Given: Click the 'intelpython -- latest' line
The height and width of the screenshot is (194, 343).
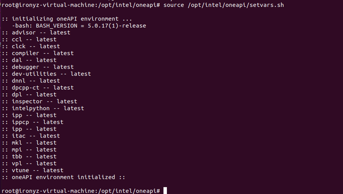Looking at the screenshot, I should 43,108.
